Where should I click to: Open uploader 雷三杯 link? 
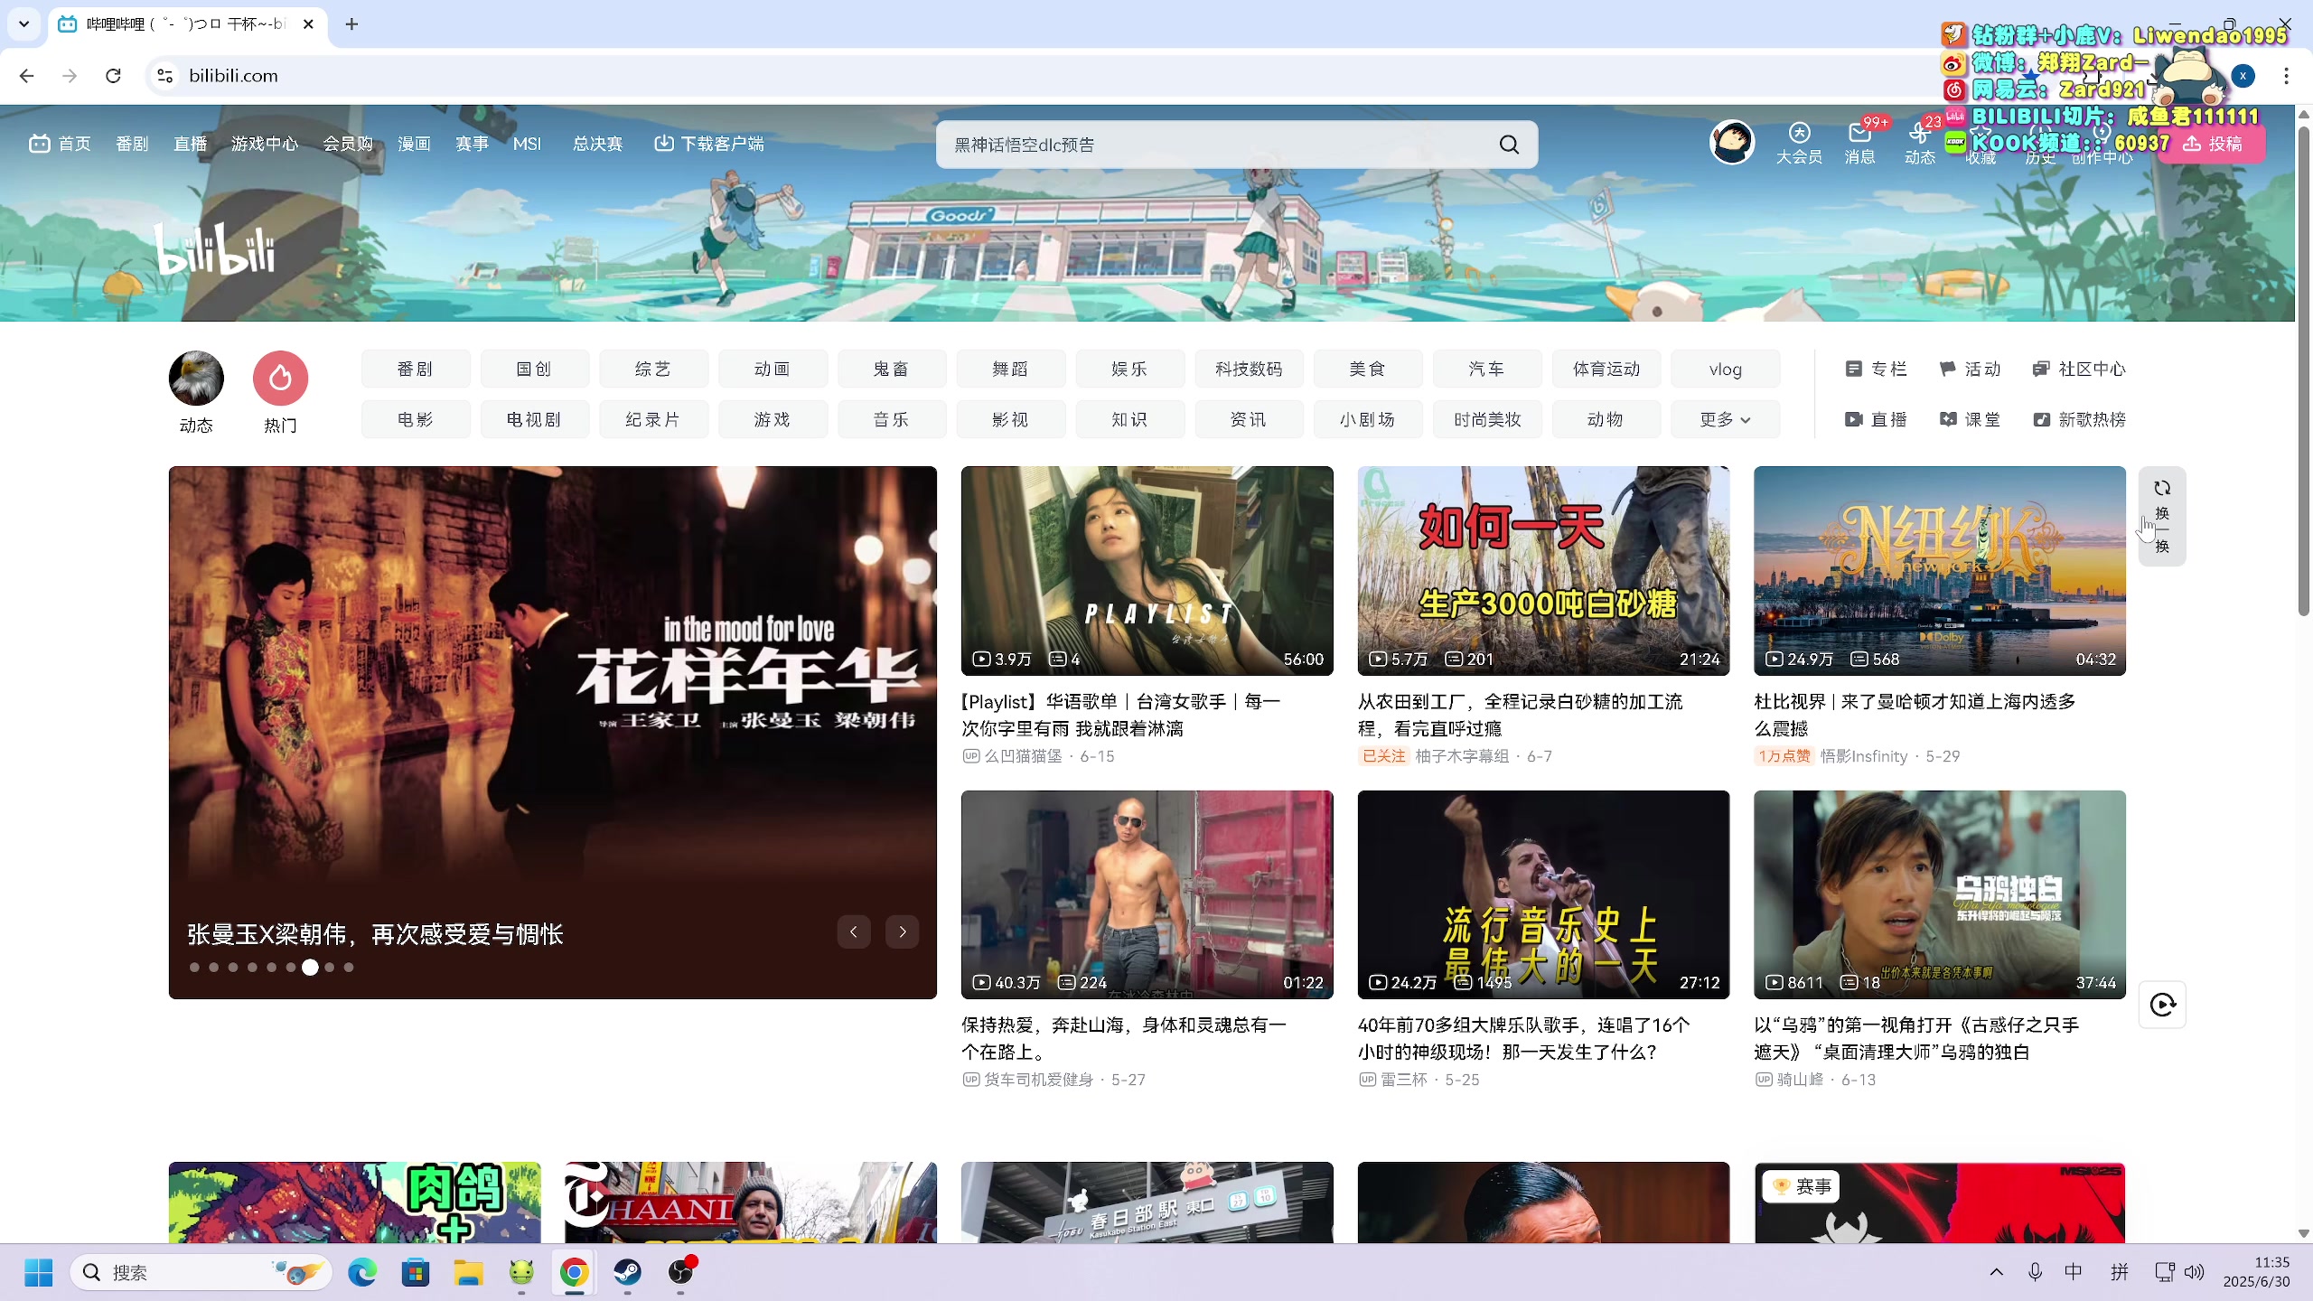tap(1404, 1080)
